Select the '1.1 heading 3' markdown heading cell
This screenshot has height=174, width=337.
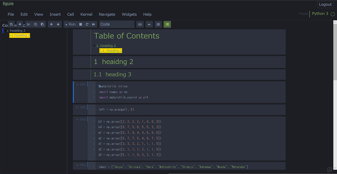pyautogui.click(x=179, y=75)
